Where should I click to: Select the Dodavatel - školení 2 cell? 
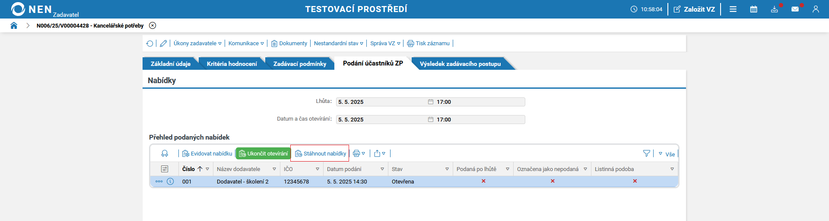243,182
